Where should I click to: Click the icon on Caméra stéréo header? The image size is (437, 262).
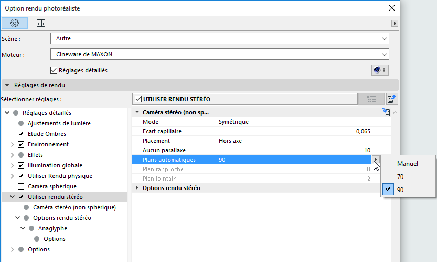[386, 112]
